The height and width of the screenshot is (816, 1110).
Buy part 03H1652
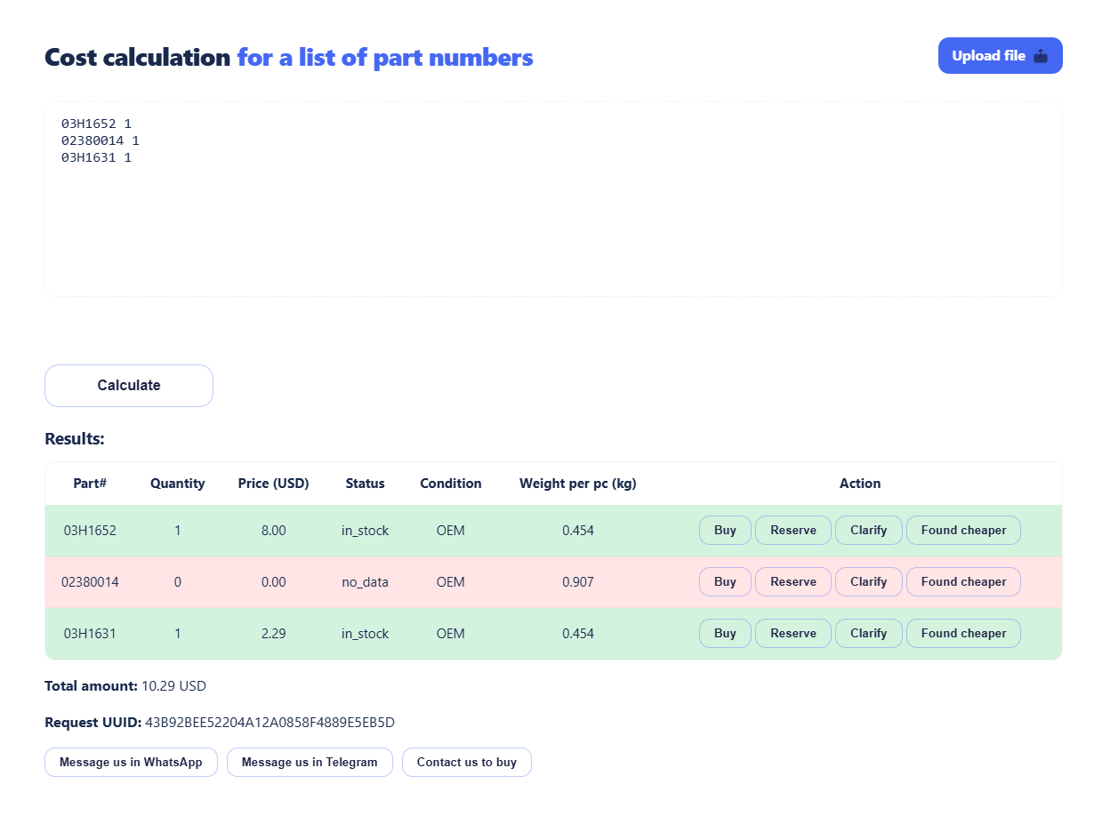[x=725, y=531]
